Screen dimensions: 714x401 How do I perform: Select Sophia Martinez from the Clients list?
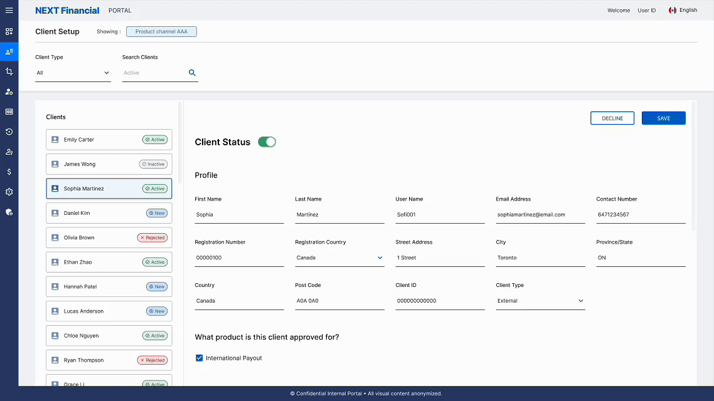coord(109,188)
